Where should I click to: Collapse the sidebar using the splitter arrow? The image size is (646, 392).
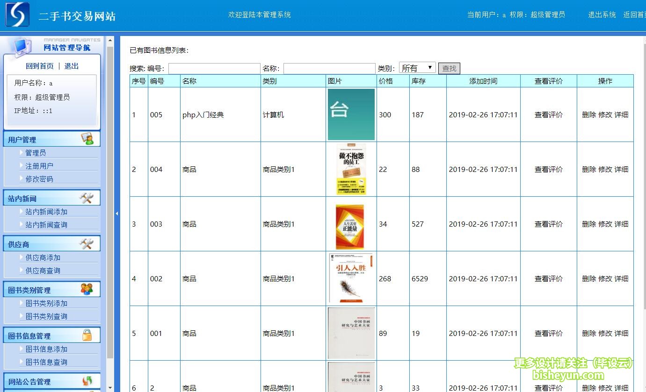click(116, 214)
